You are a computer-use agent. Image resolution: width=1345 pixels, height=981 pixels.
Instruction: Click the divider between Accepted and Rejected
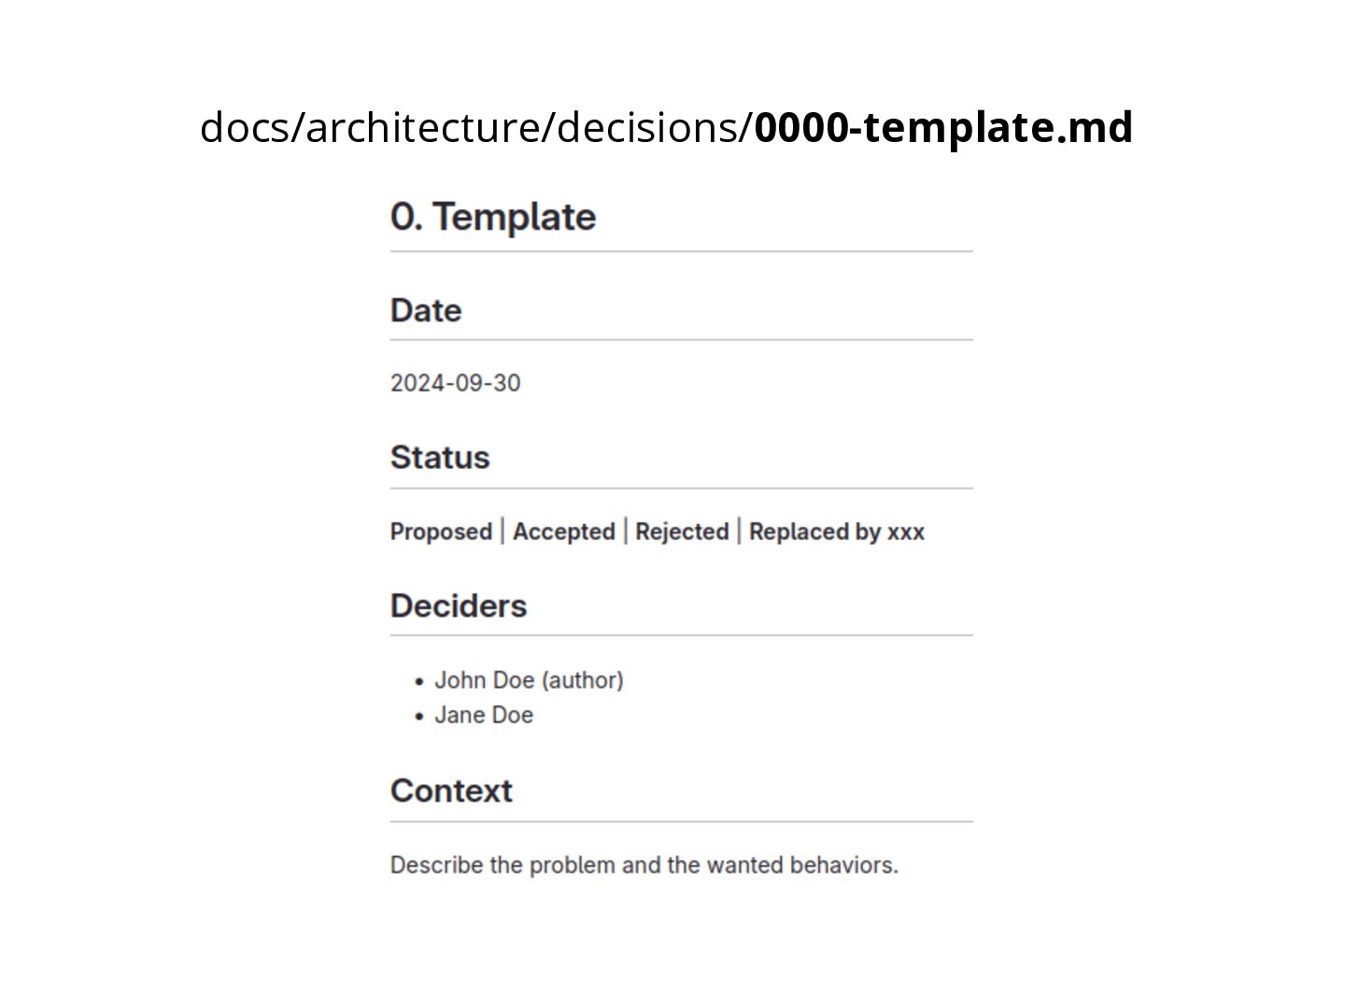click(626, 532)
